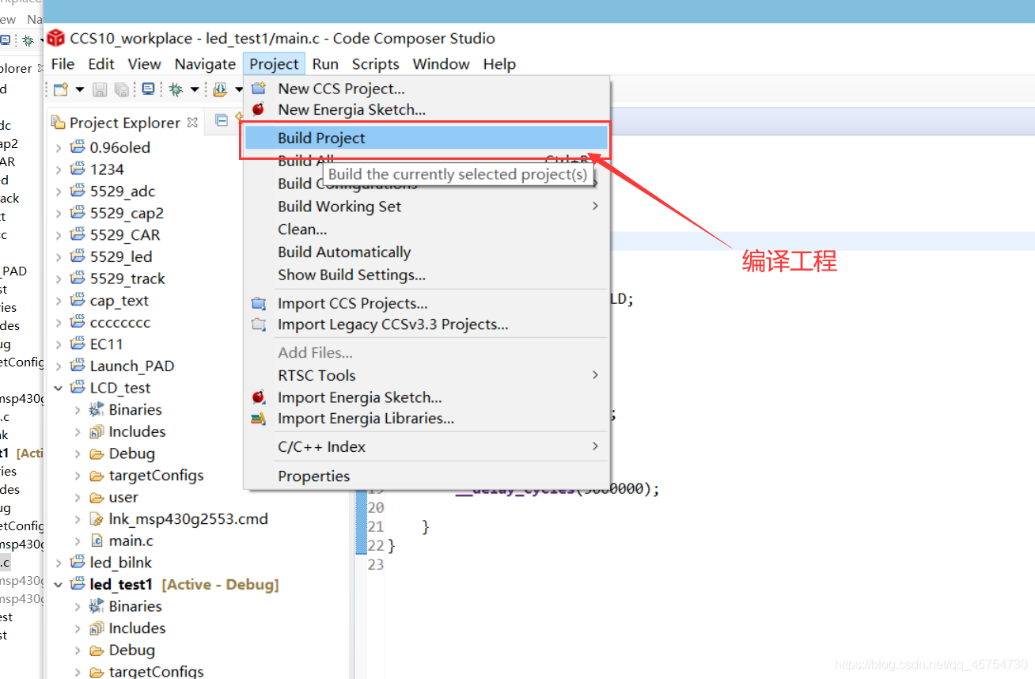Open Build Working Set submenu
The image size is (1035, 679).
(x=427, y=207)
